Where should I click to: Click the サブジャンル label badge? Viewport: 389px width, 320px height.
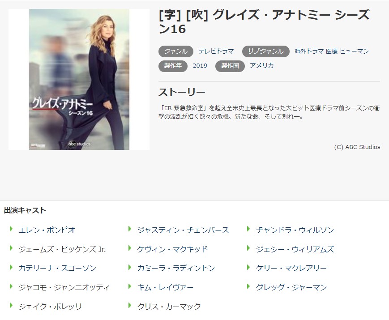point(266,51)
